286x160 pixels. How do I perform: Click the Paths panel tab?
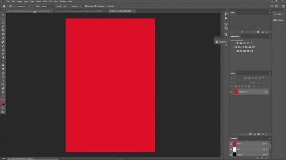(x=232, y=13)
